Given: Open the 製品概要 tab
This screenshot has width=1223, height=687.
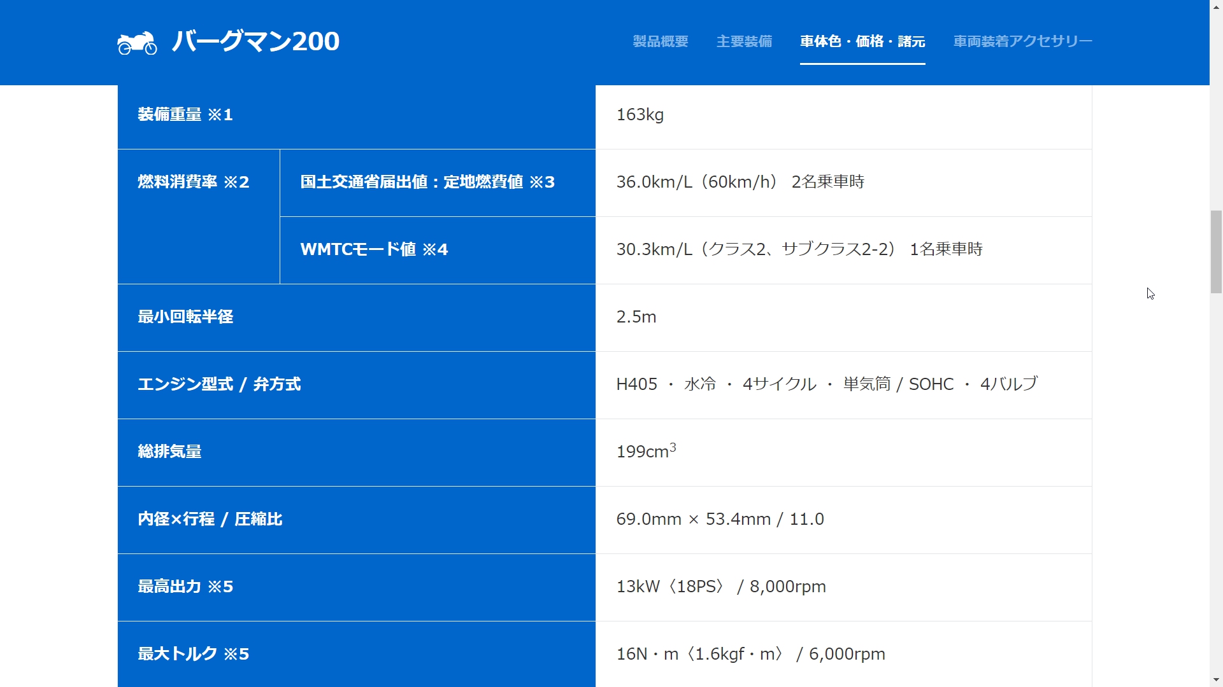Looking at the screenshot, I should [x=661, y=41].
